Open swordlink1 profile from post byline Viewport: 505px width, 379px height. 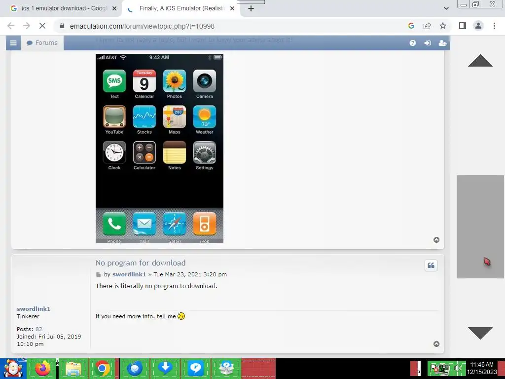pos(129,274)
